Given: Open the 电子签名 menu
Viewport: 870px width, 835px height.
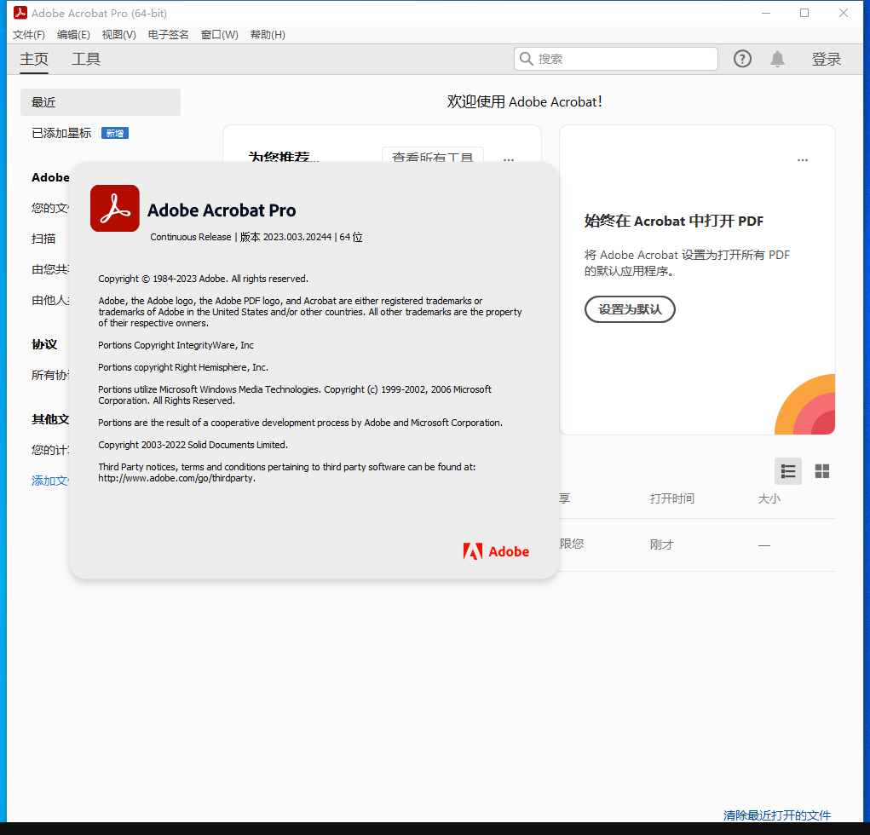Looking at the screenshot, I should point(167,34).
